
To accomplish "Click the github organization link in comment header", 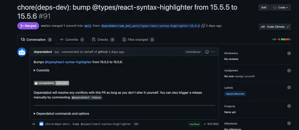I will pyautogui.click(x=103, y=52).
